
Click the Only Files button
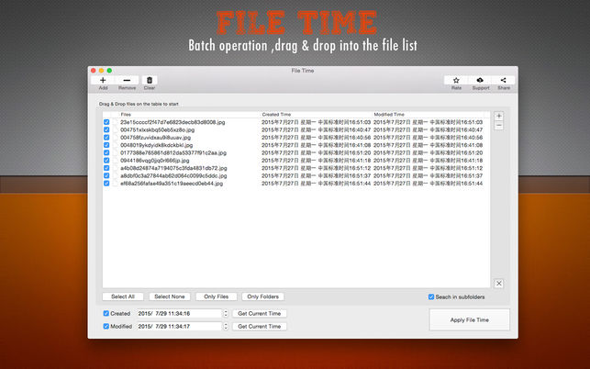point(217,296)
